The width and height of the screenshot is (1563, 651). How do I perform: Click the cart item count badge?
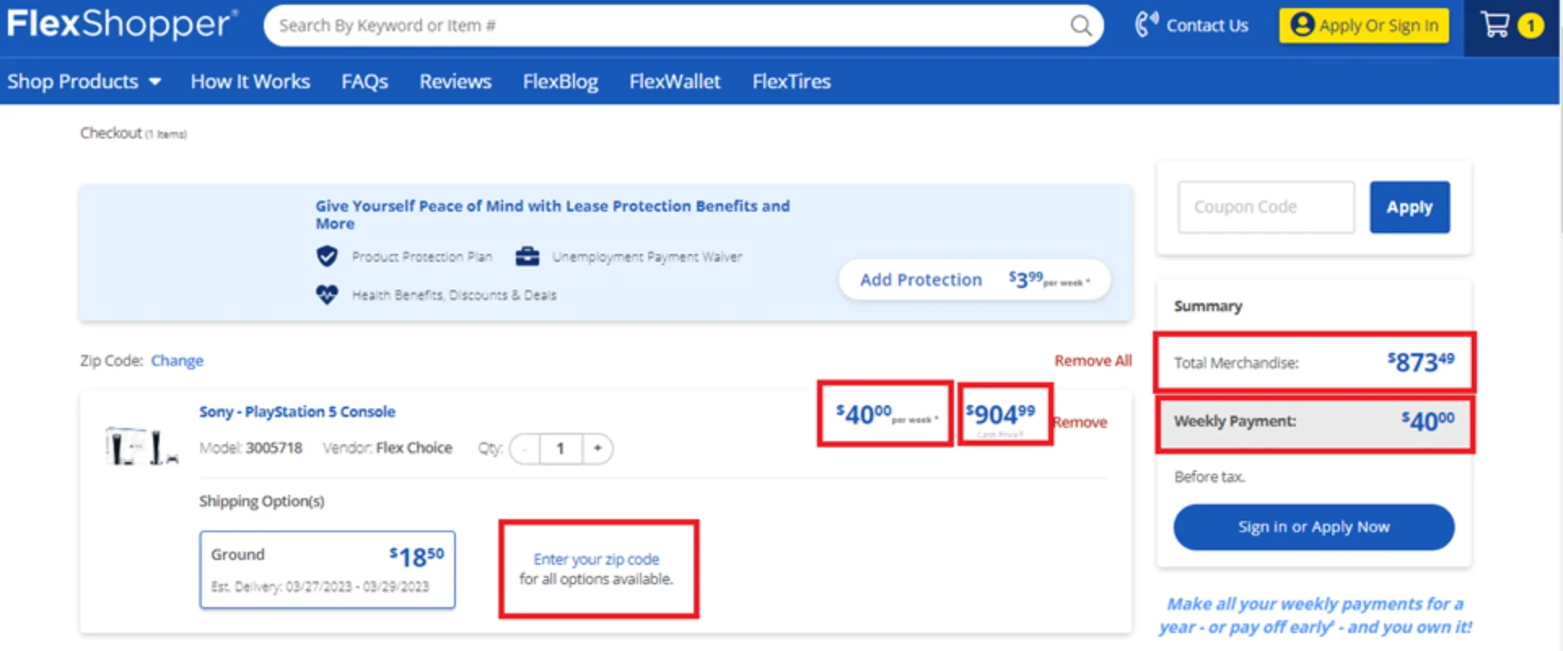[1530, 26]
